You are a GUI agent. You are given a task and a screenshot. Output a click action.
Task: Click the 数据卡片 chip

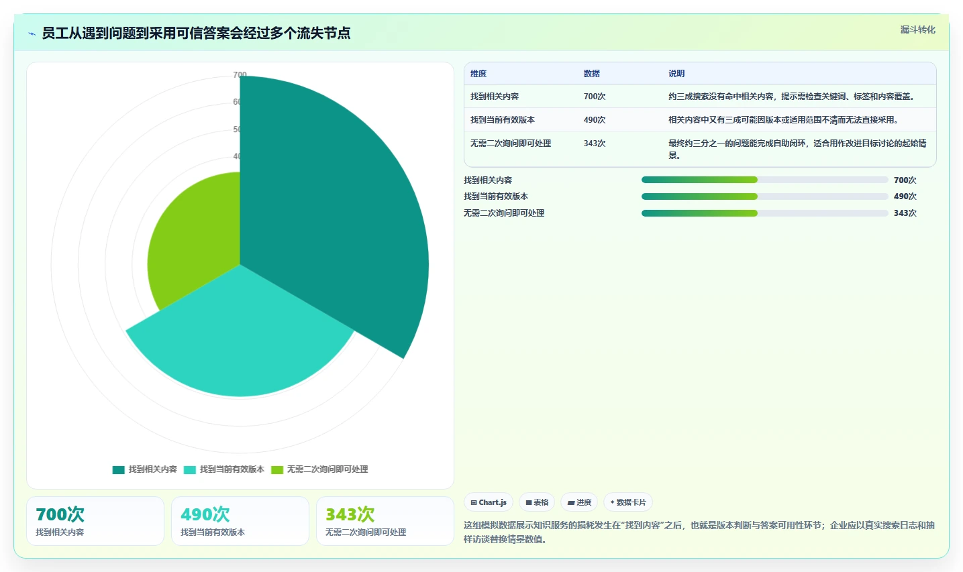pyautogui.click(x=628, y=502)
